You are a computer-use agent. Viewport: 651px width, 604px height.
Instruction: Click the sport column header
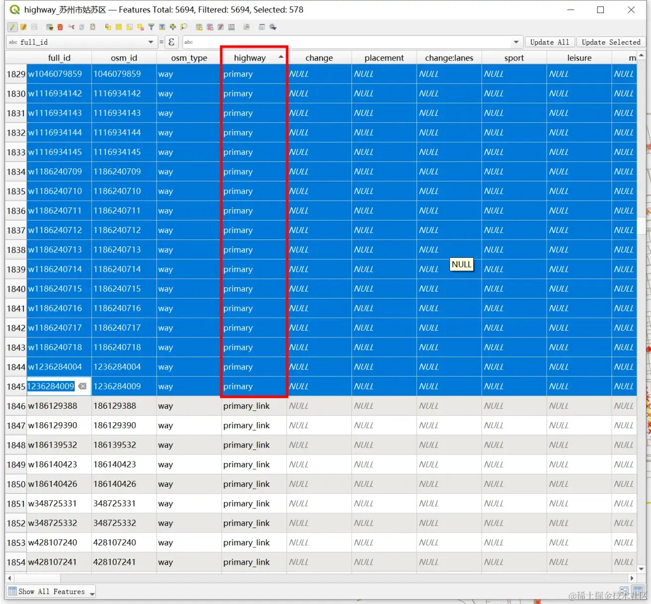pyautogui.click(x=514, y=58)
